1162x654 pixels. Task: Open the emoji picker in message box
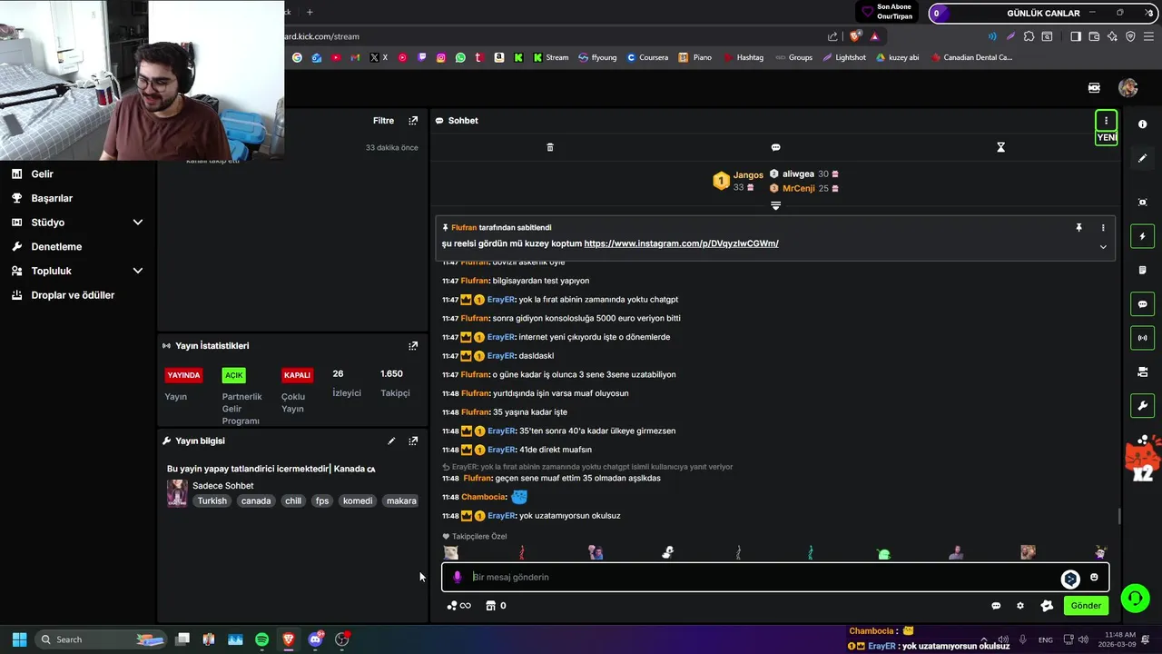click(x=1094, y=577)
